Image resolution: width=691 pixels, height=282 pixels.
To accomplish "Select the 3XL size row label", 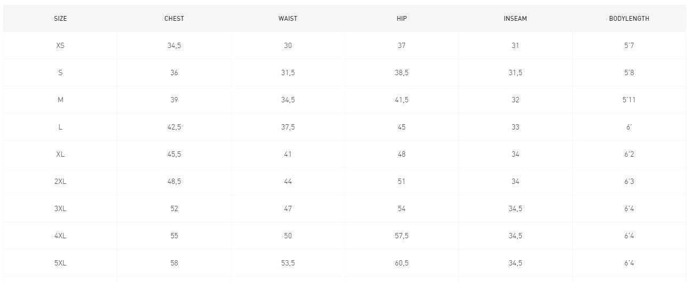I will click(x=60, y=209).
